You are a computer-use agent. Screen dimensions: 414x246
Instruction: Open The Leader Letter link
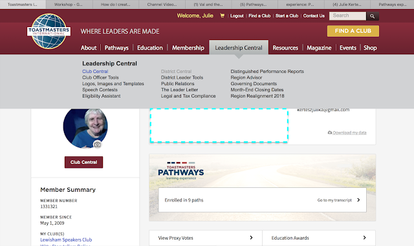[x=179, y=90]
